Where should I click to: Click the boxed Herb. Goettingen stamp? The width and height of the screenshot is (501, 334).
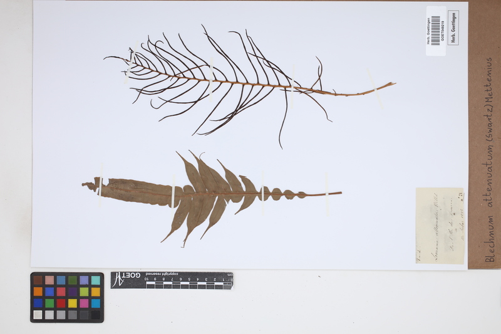tap(453, 28)
